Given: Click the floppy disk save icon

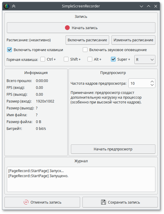Looking at the screenshot, I should pyautogui.click(x=104, y=202).
